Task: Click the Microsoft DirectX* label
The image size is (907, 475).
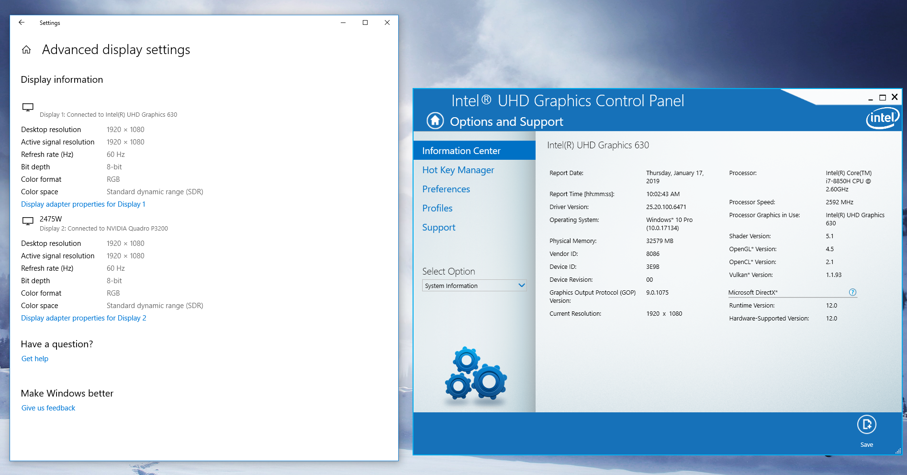Action: point(753,293)
